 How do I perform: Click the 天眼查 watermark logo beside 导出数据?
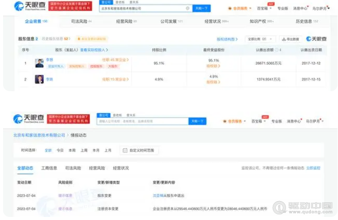click(x=316, y=39)
